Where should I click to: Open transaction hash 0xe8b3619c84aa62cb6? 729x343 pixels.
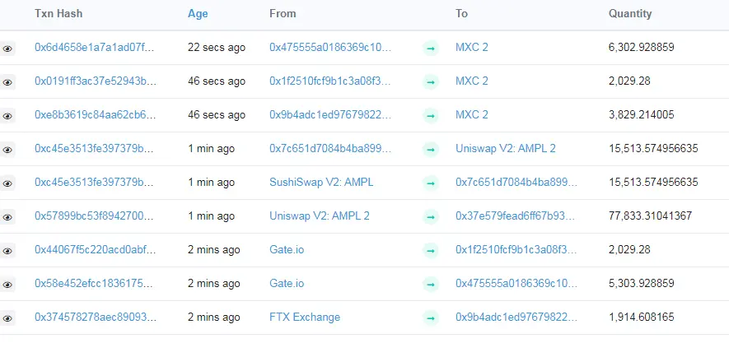pyautogui.click(x=95, y=114)
